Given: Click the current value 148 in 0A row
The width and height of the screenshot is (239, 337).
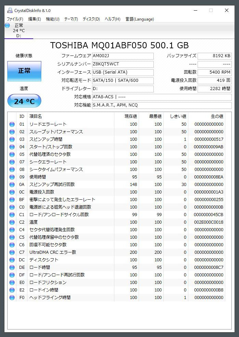Looking at the screenshot, I should pos(133,184).
